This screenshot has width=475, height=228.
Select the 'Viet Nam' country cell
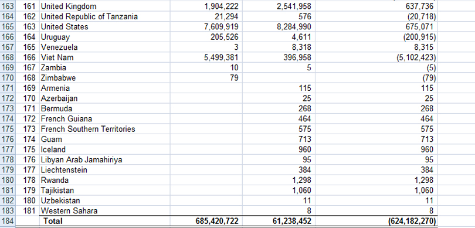(104, 57)
